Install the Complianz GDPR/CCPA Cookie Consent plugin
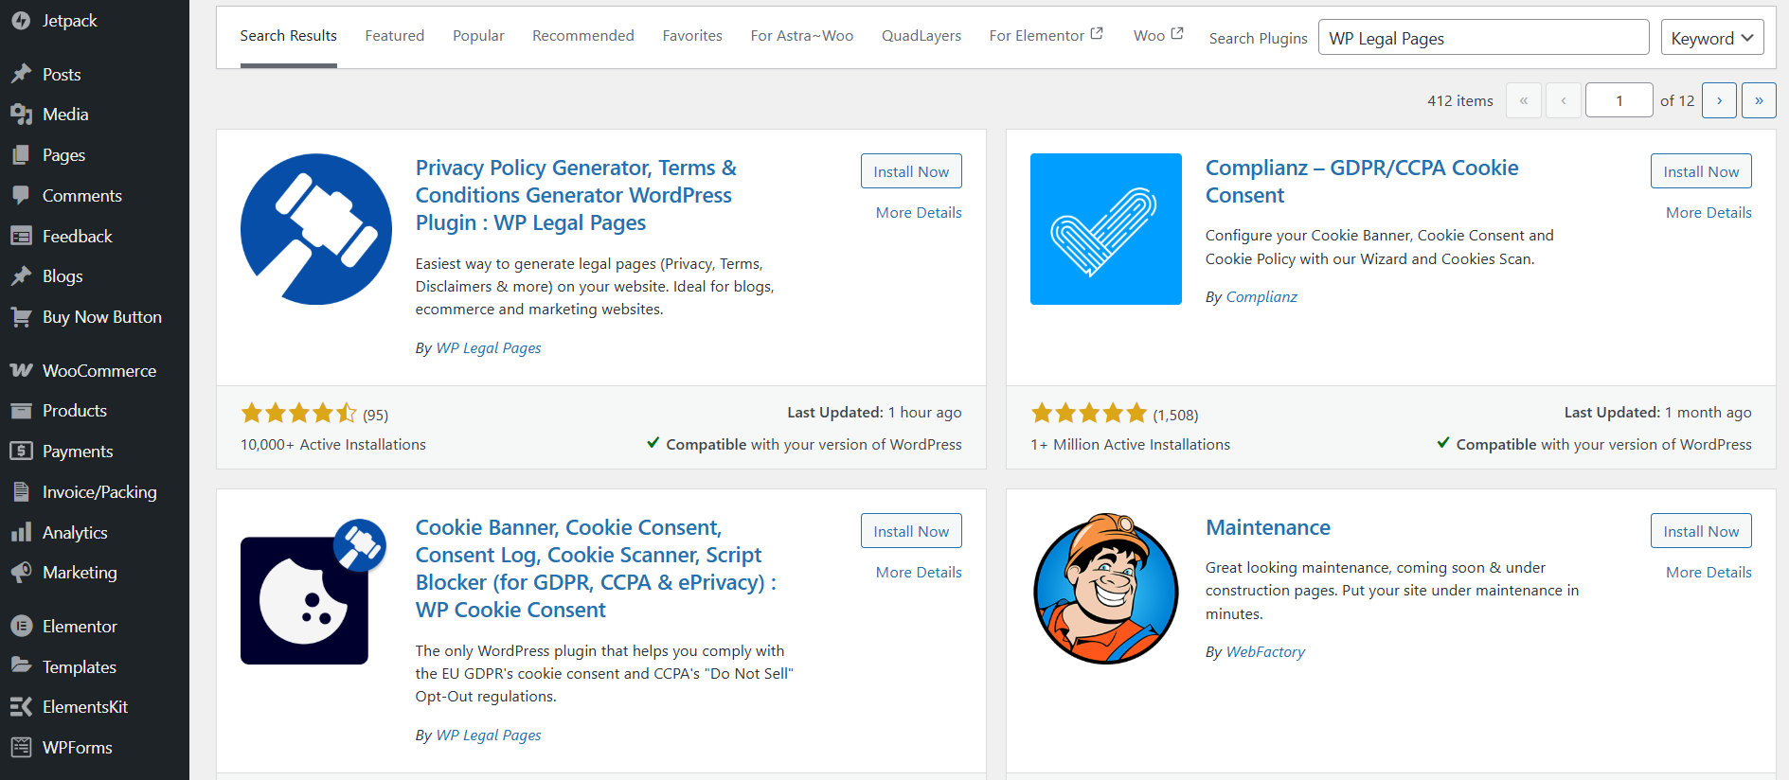 [1700, 171]
